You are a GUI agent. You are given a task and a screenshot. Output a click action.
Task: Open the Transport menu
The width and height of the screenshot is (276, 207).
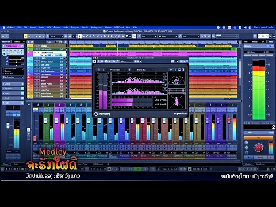(75, 28)
